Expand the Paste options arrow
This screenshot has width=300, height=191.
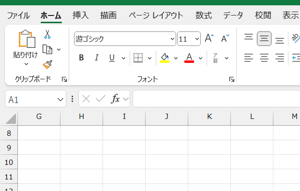[27, 64]
